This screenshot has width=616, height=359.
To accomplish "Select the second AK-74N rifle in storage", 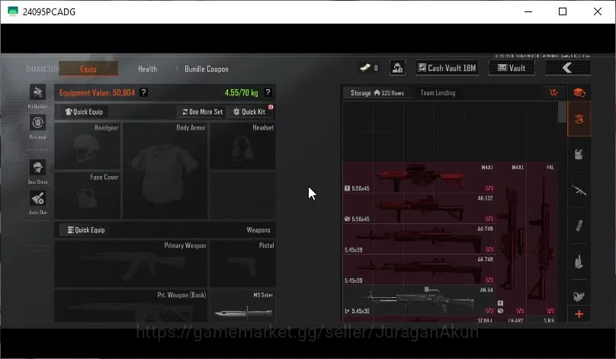I will coord(419,270).
